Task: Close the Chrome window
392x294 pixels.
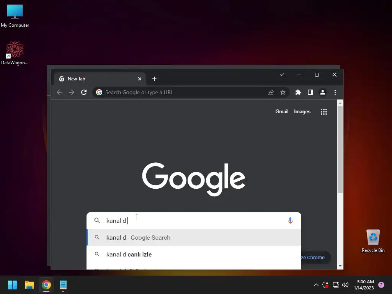Action: point(335,75)
